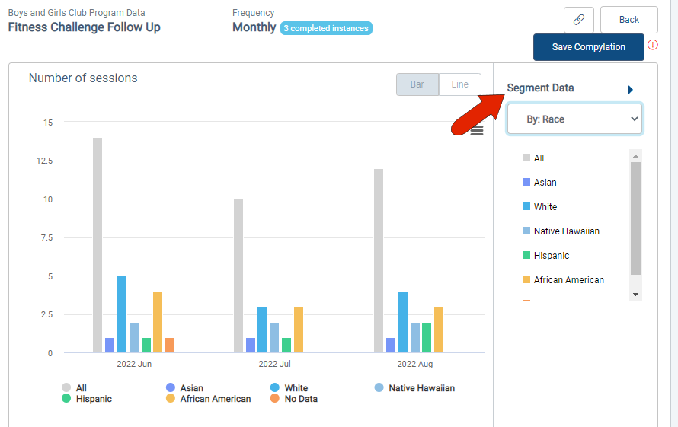The image size is (678, 427).
Task: Click the Back button
Action: pyautogui.click(x=628, y=20)
